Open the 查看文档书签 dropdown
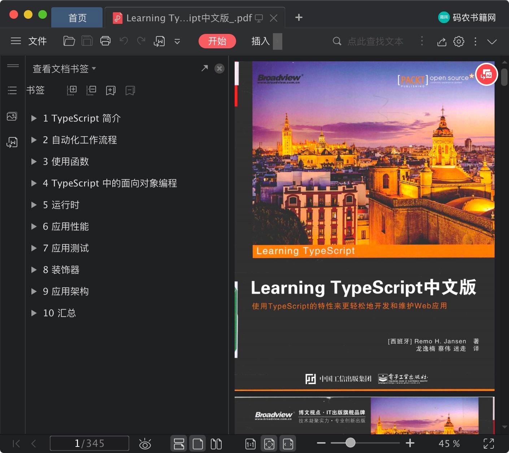Image resolution: width=509 pixels, height=453 pixels. [64, 69]
